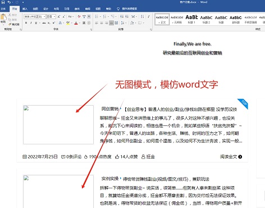
Task: Open the Undo history dropdown arrow
Action: [x=12, y=2]
